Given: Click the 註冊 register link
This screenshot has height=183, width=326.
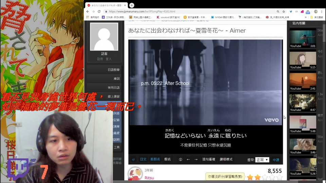Looking at the screenshot, I should (x=100, y=59).
